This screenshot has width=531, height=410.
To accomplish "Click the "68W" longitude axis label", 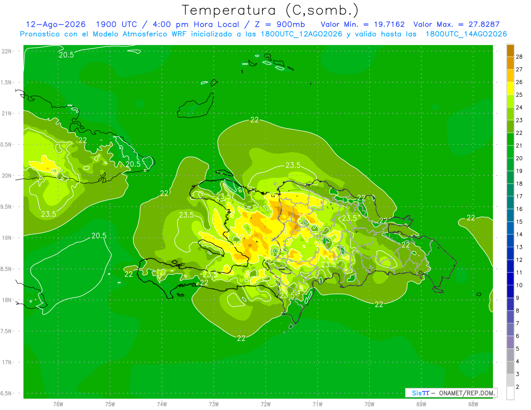I will pos(473,404).
